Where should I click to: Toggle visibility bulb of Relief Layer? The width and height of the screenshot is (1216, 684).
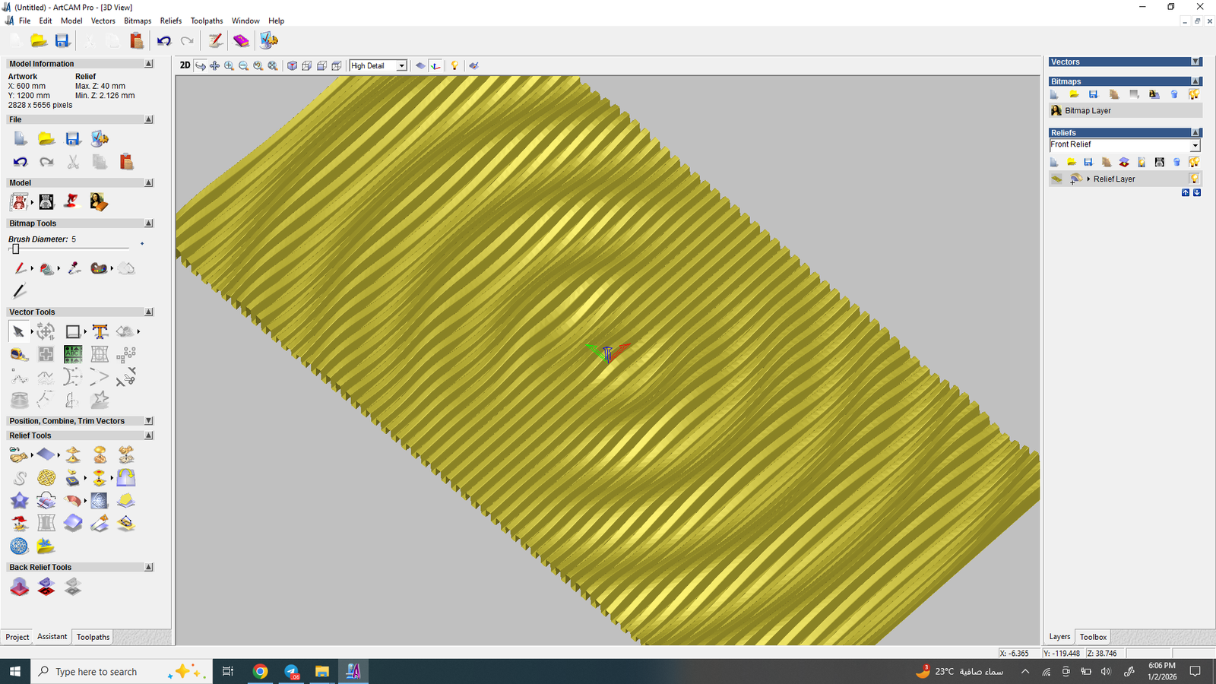(1194, 179)
